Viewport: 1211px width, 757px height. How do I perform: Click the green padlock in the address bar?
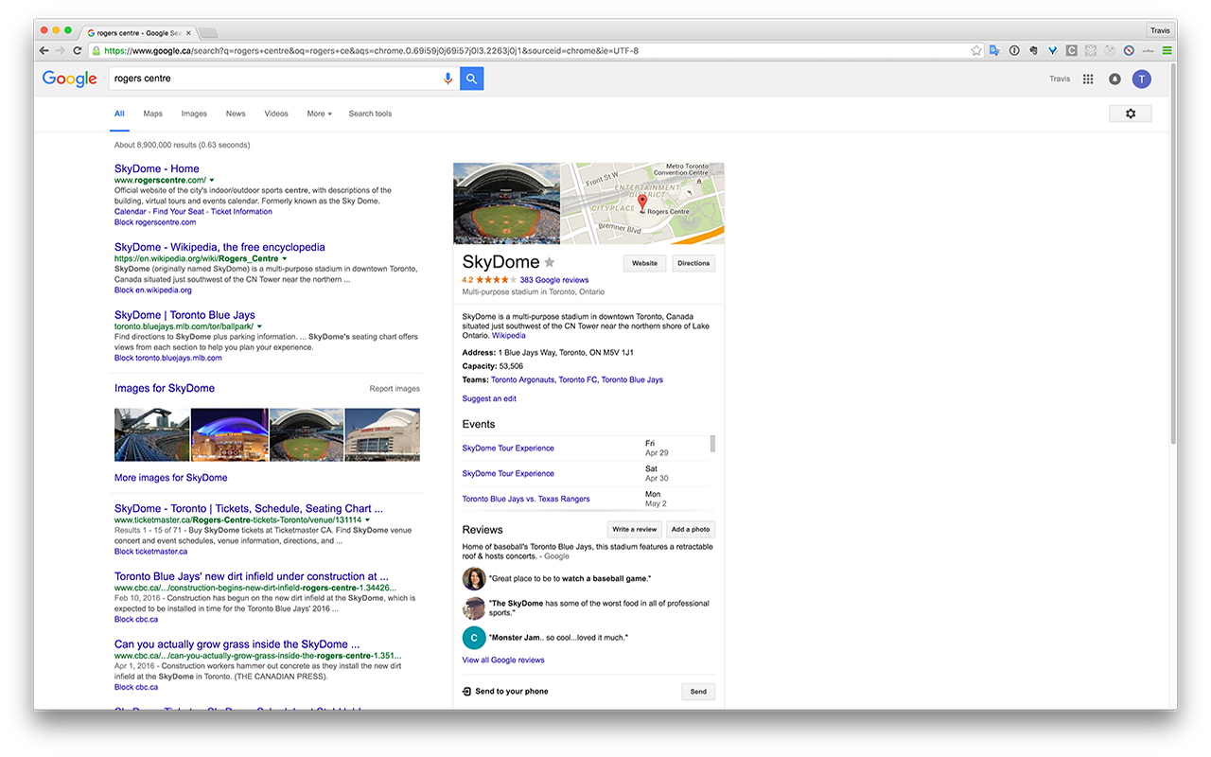[x=96, y=50]
